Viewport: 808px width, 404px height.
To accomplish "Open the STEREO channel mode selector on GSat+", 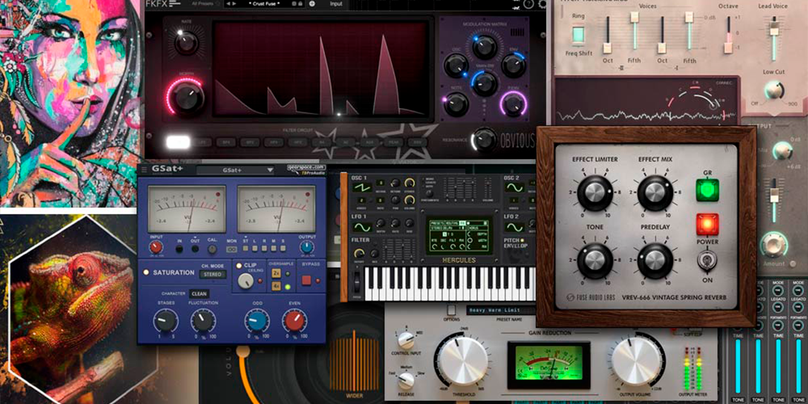I will [x=213, y=274].
